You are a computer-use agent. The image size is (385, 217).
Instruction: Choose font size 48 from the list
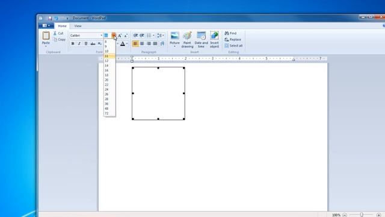tap(109, 108)
